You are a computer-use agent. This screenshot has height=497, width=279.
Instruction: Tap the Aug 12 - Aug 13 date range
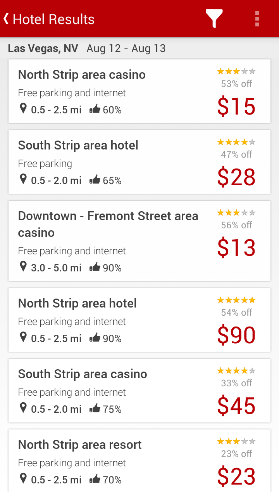[x=126, y=49]
